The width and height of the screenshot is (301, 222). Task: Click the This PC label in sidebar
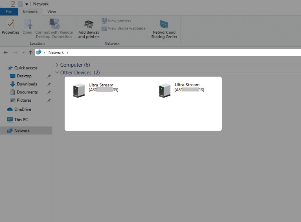click(21, 120)
